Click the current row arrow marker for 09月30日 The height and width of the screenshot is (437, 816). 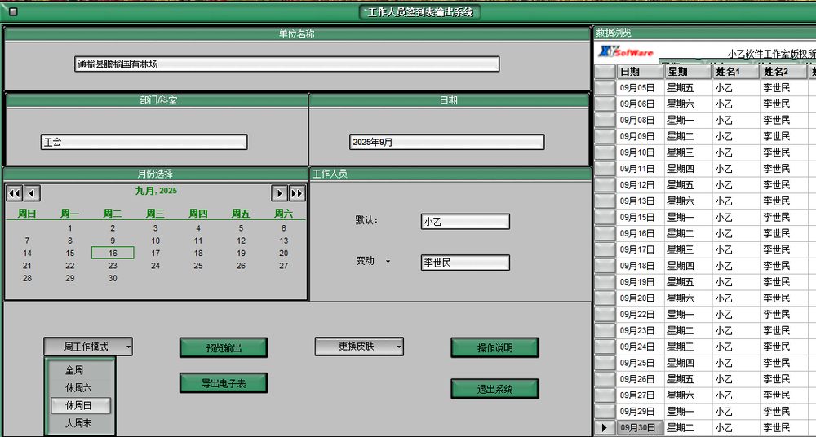coord(604,428)
